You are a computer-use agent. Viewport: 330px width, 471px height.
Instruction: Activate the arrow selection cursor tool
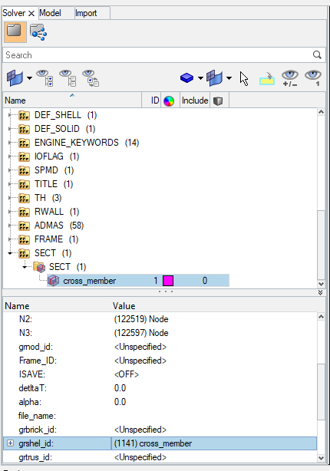(x=244, y=79)
